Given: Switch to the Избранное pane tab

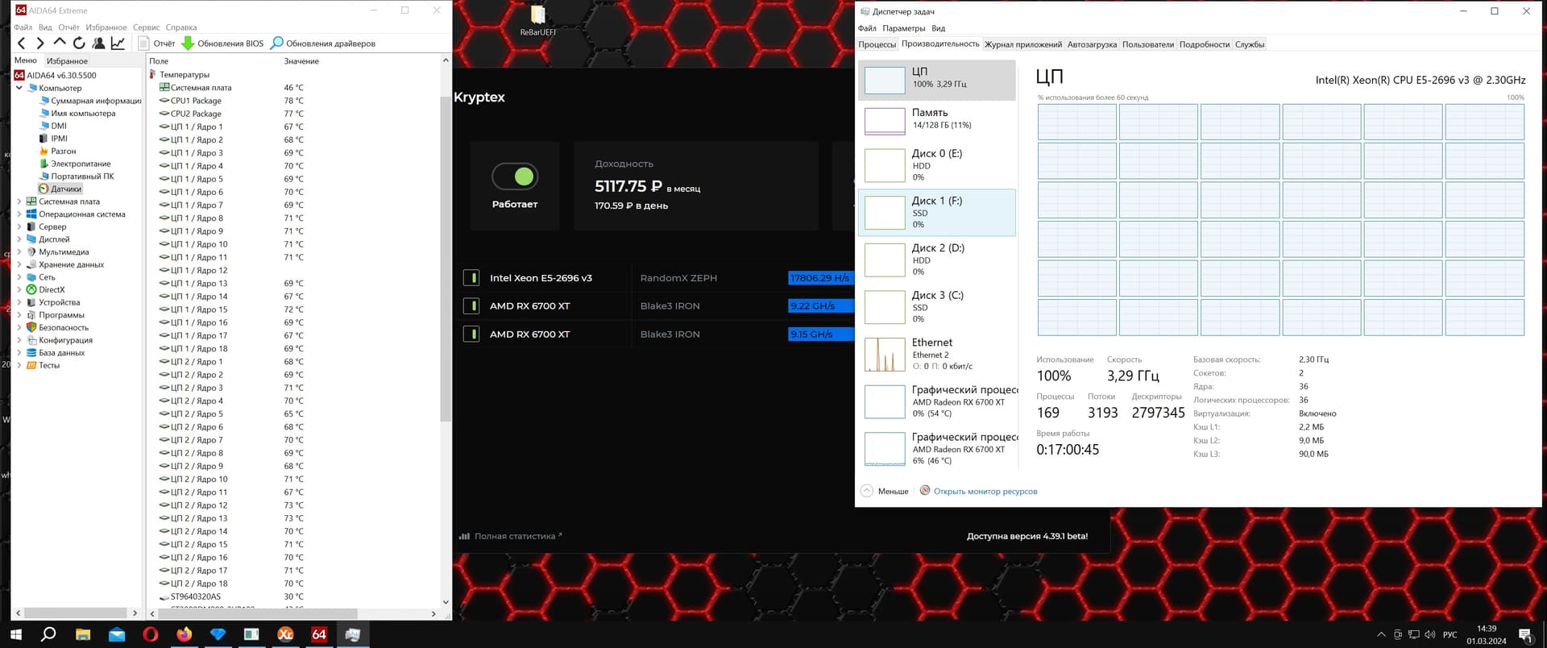Looking at the screenshot, I should pos(67,61).
